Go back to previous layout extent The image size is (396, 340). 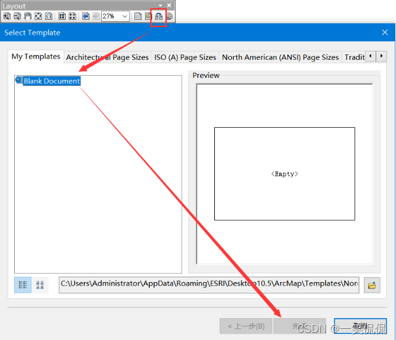(x=86, y=17)
